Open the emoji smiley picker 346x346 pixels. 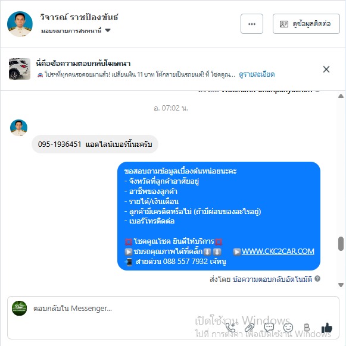pos(288,328)
